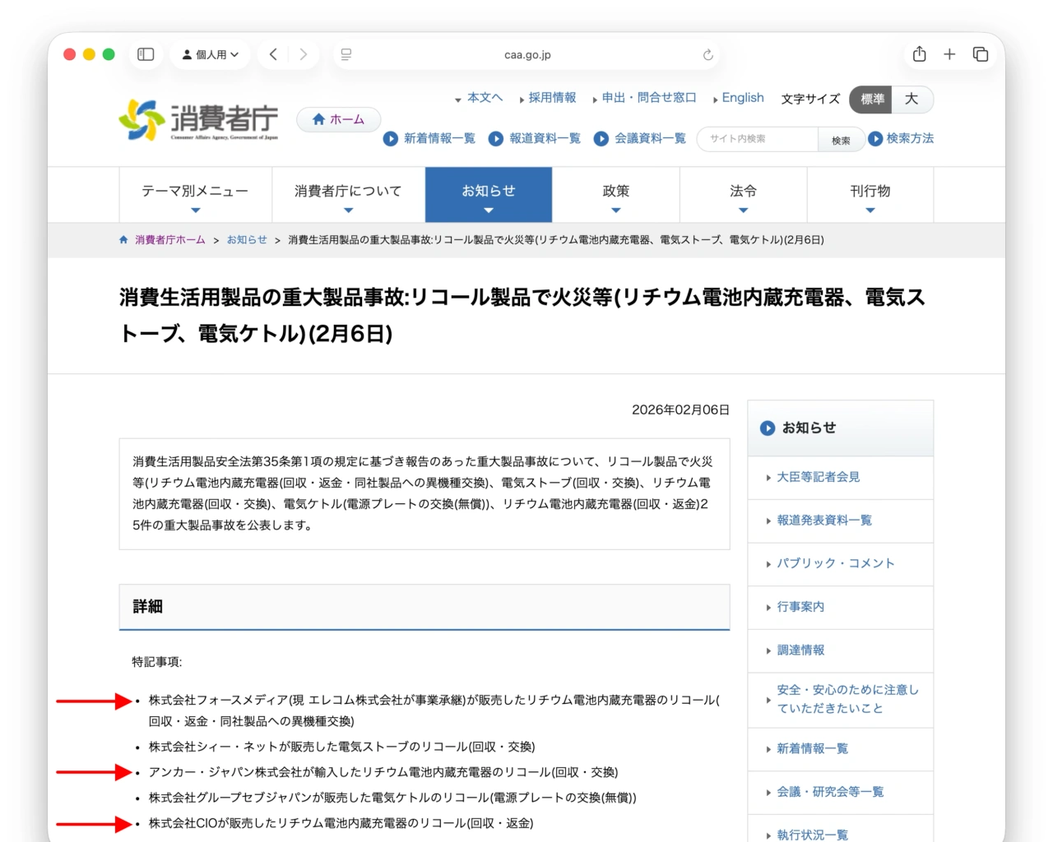Image resolution: width=1053 pixels, height=842 pixels.
Task: Open Safari's share sheet icon
Action: [919, 54]
